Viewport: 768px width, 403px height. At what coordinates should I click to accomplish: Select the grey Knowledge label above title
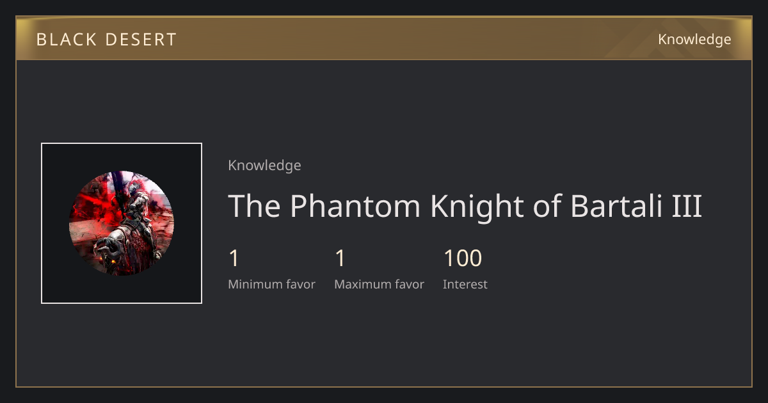[x=264, y=166]
